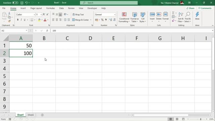Select the Format Painter brush

pyautogui.click(x=9, y=21)
